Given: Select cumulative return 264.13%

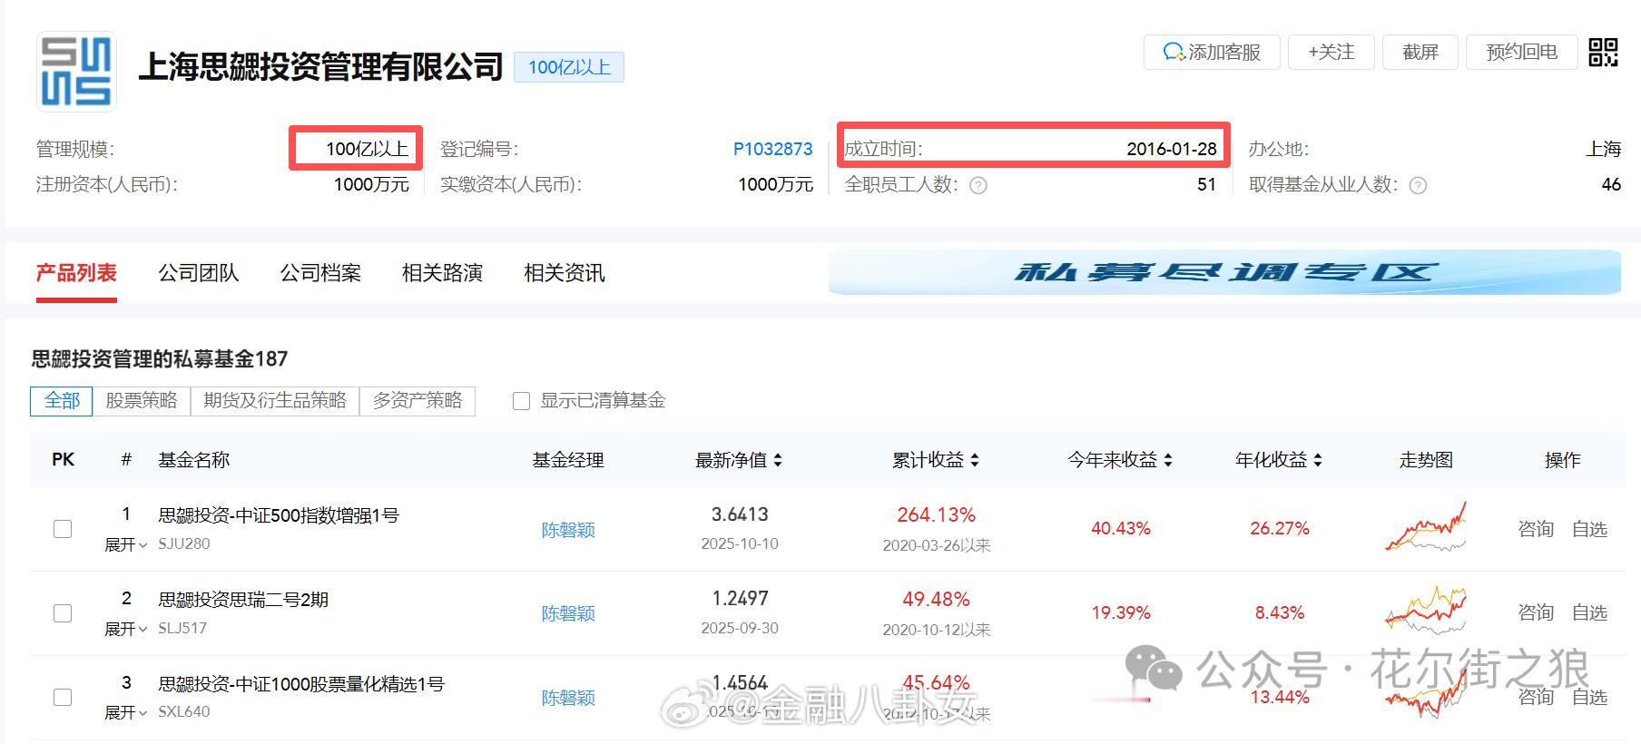Looking at the screenshot, I should [936, 514].
